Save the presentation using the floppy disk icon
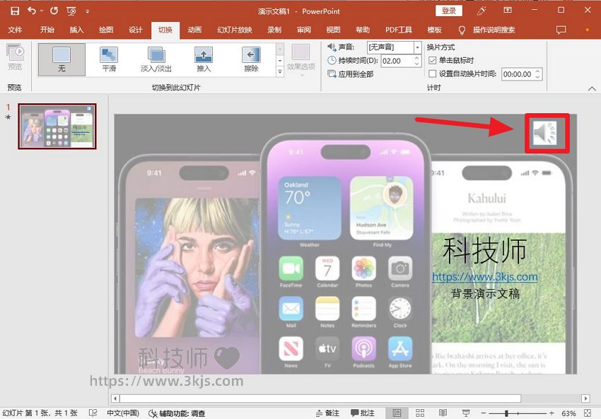601x419 pixels. coord(15,11)
